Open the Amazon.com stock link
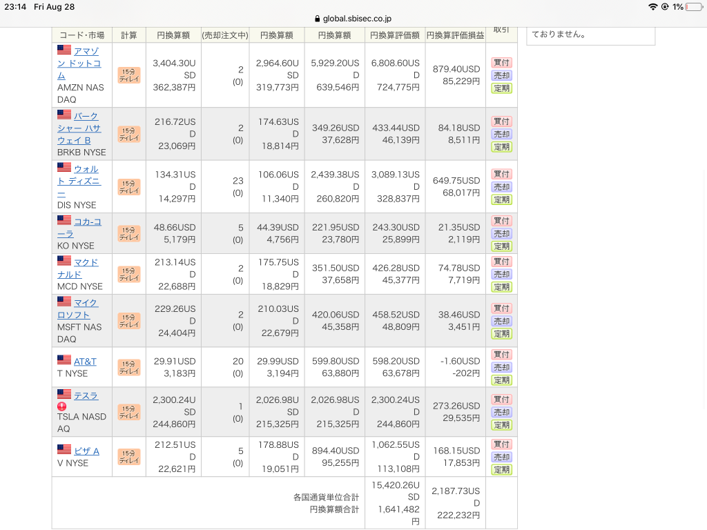Viewport: 707px width, 530px height. [79, 63]
